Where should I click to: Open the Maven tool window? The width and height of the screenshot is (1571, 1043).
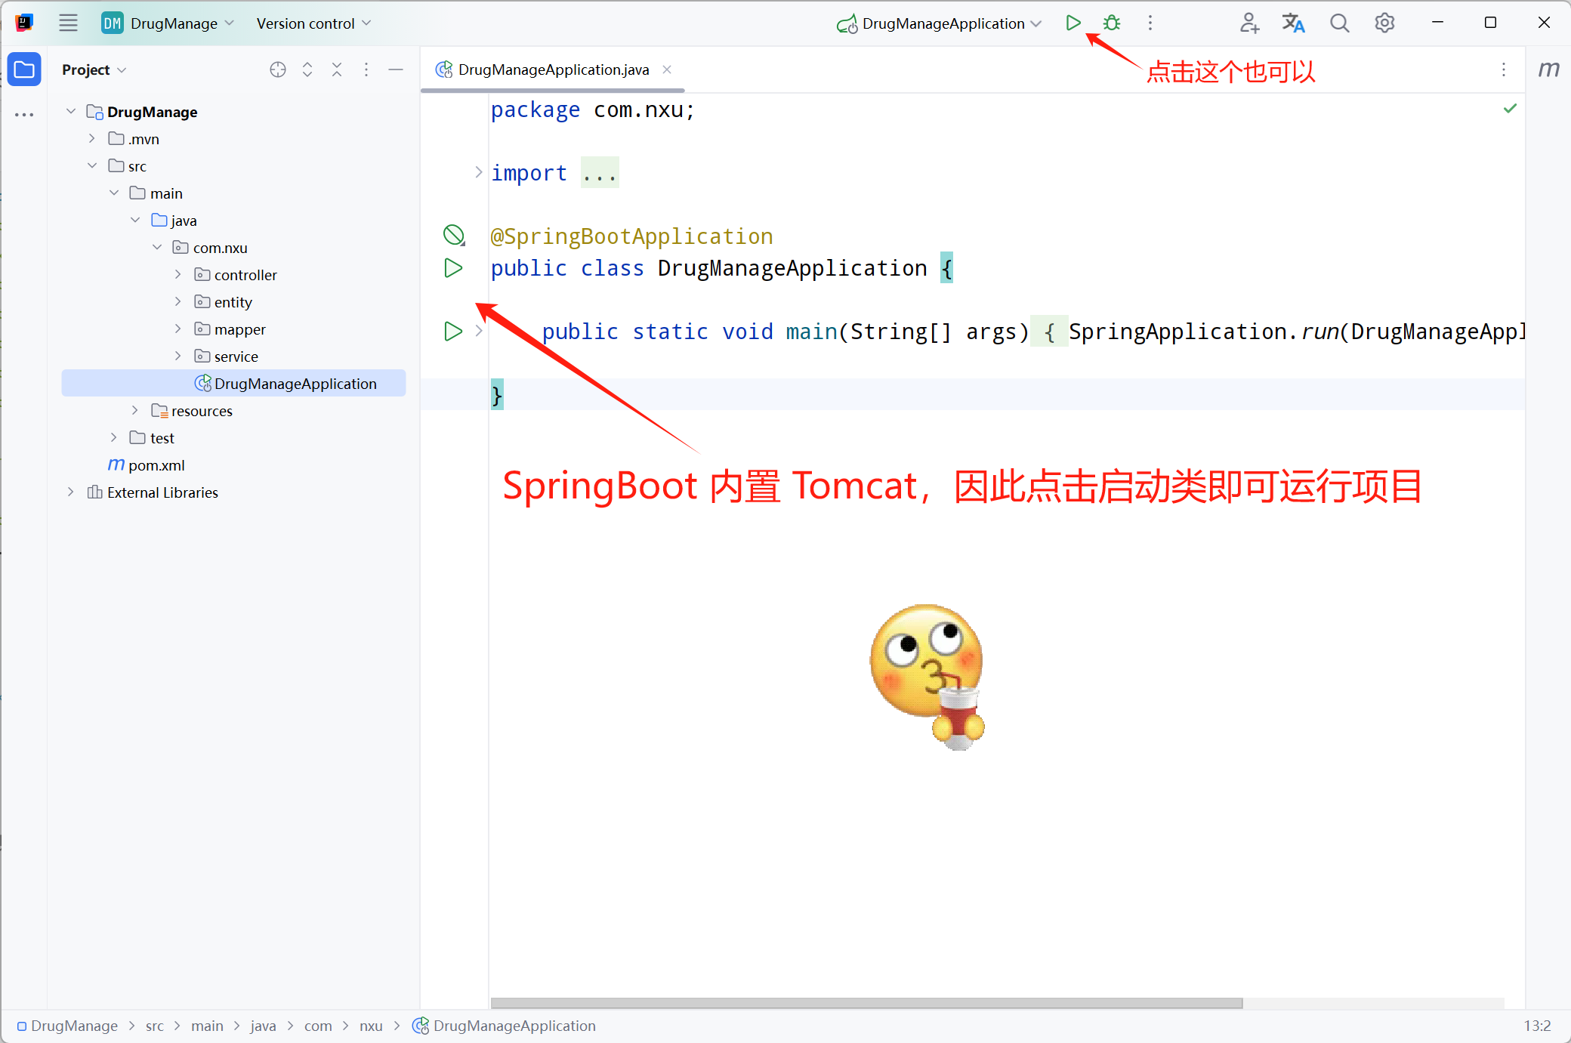tap(1548, 69)
